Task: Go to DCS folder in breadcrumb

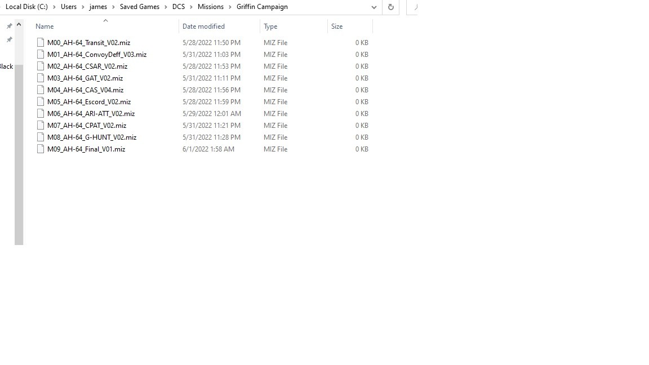Action: [179, 7]
